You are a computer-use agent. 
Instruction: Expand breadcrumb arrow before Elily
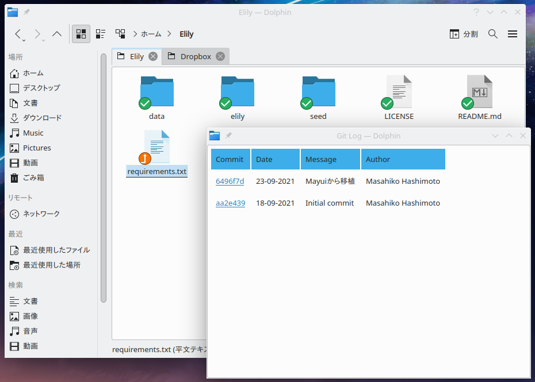[x=169, y=34]
